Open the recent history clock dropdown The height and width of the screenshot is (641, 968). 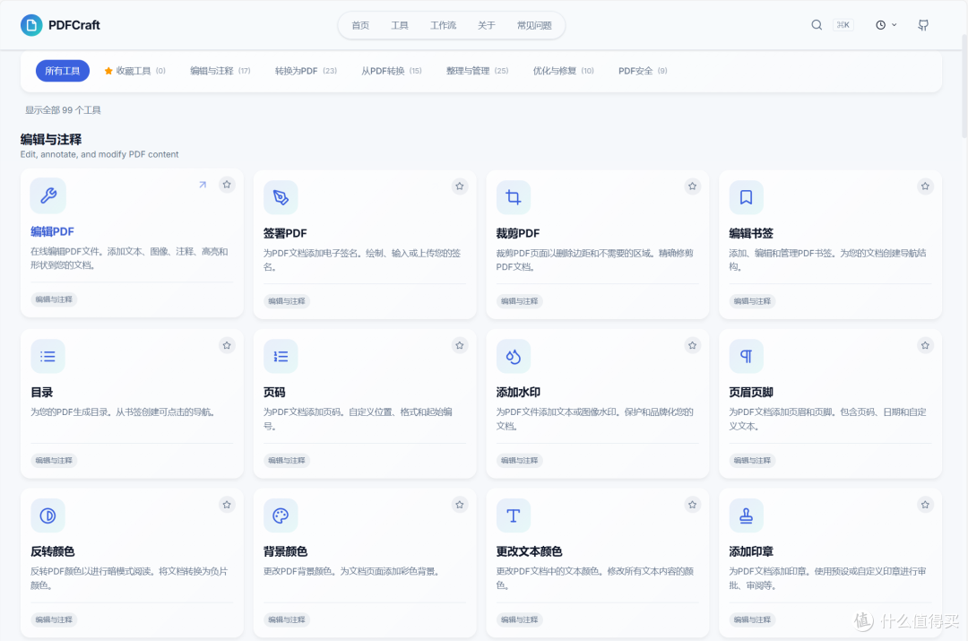pos(886,25)
